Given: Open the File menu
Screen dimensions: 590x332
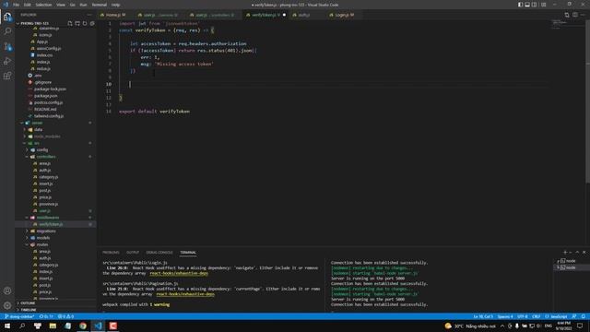Looking at the screenshot, I should point(17,5).
